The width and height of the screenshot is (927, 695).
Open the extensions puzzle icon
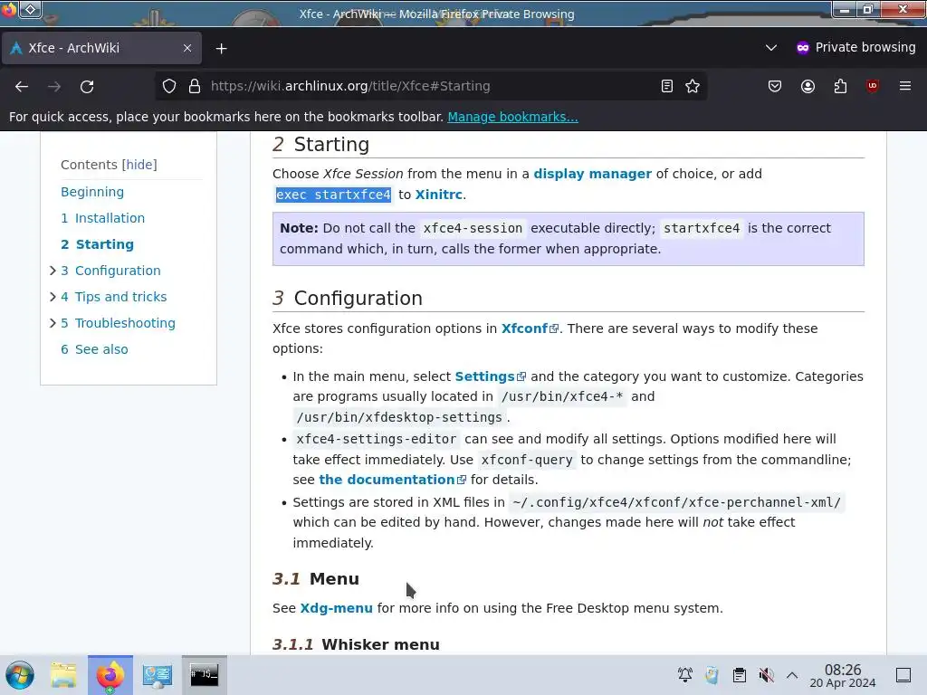click(x=840, y=86)
